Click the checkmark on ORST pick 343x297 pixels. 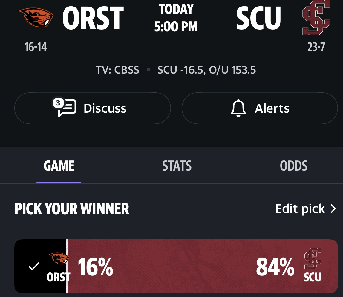(x=34, y=266)
